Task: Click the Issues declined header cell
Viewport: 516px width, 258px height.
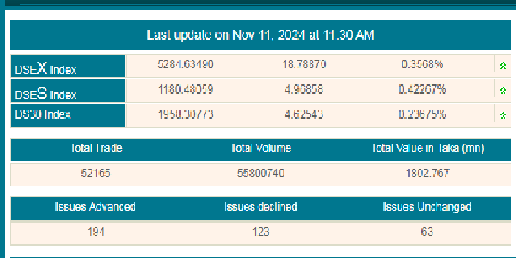Action: click(x=261, y=207)
